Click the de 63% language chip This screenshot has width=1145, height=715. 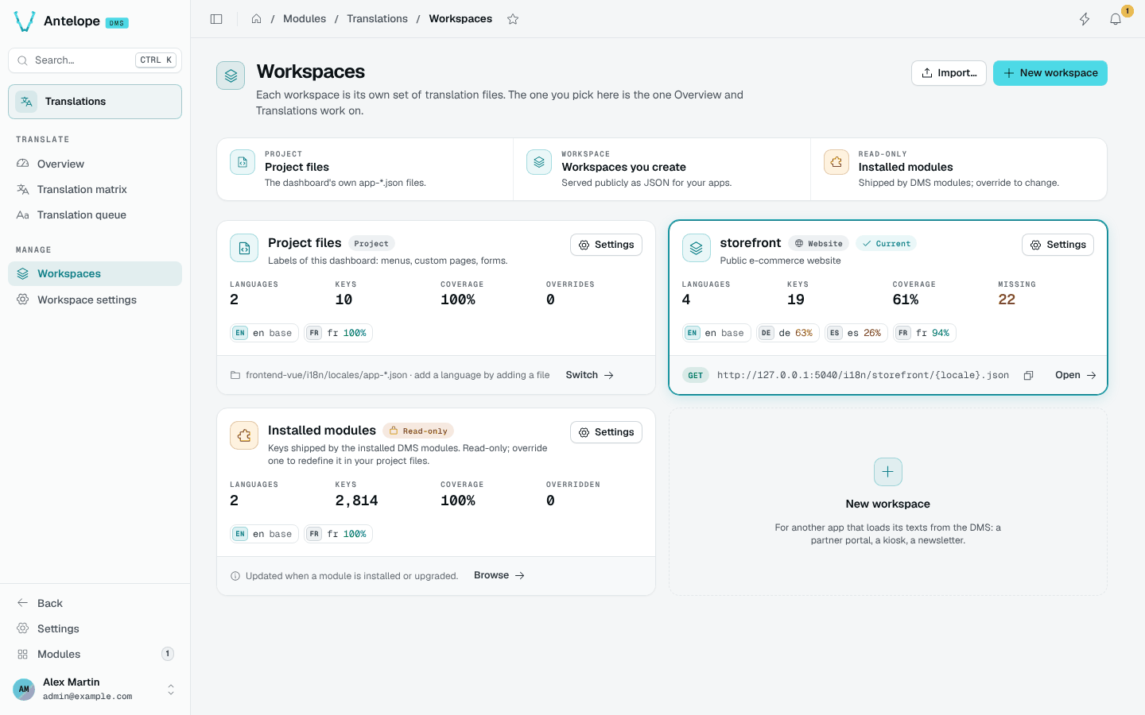tap(787, 333)
